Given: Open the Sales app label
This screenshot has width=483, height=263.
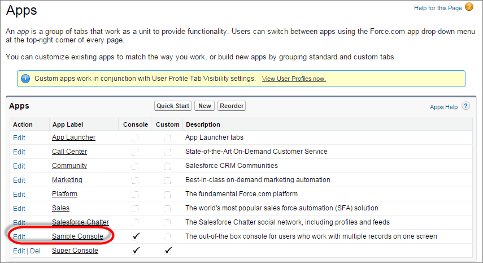Looking at the screenshot, I should pyautogui.click(x=60, y=208).
